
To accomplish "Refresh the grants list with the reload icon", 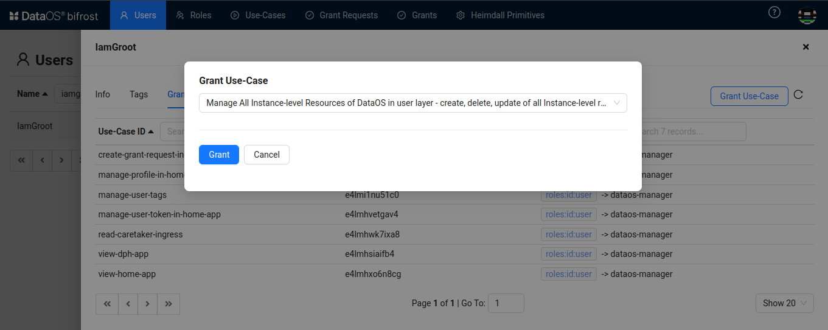I will point(799,95).
